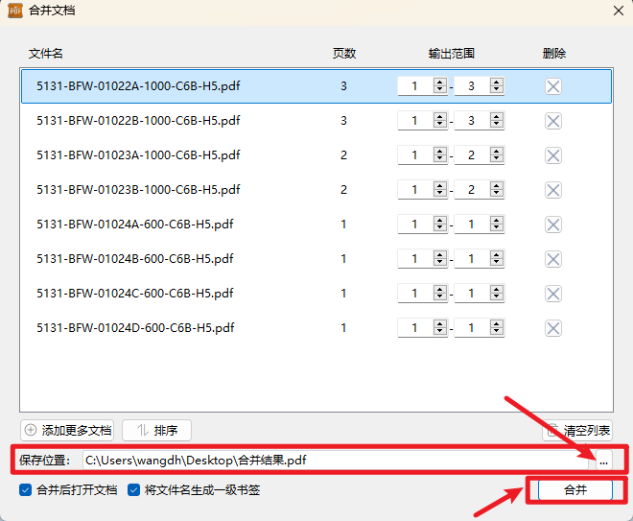Click 添加更多文档 to add files
Viewport: 633px width, 521px height.
coord(67,431)
